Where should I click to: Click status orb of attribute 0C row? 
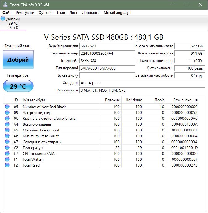[7, 118]
